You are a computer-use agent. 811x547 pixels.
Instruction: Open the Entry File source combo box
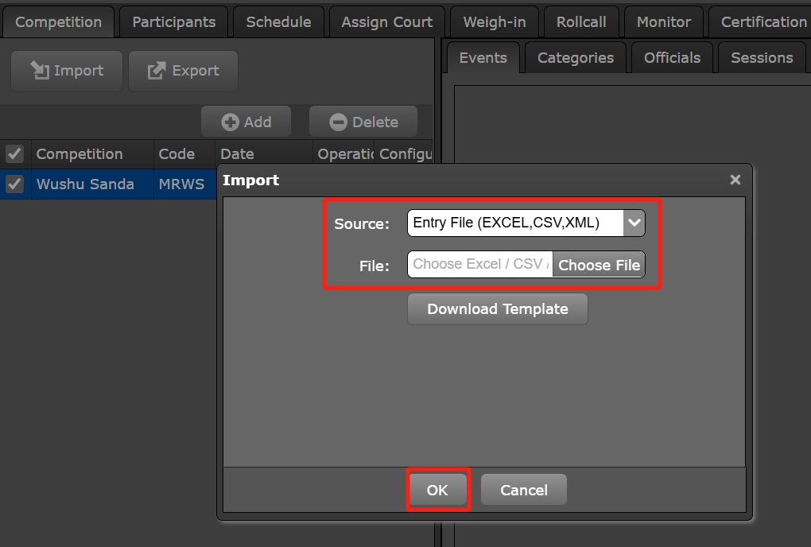pos(515,223)
